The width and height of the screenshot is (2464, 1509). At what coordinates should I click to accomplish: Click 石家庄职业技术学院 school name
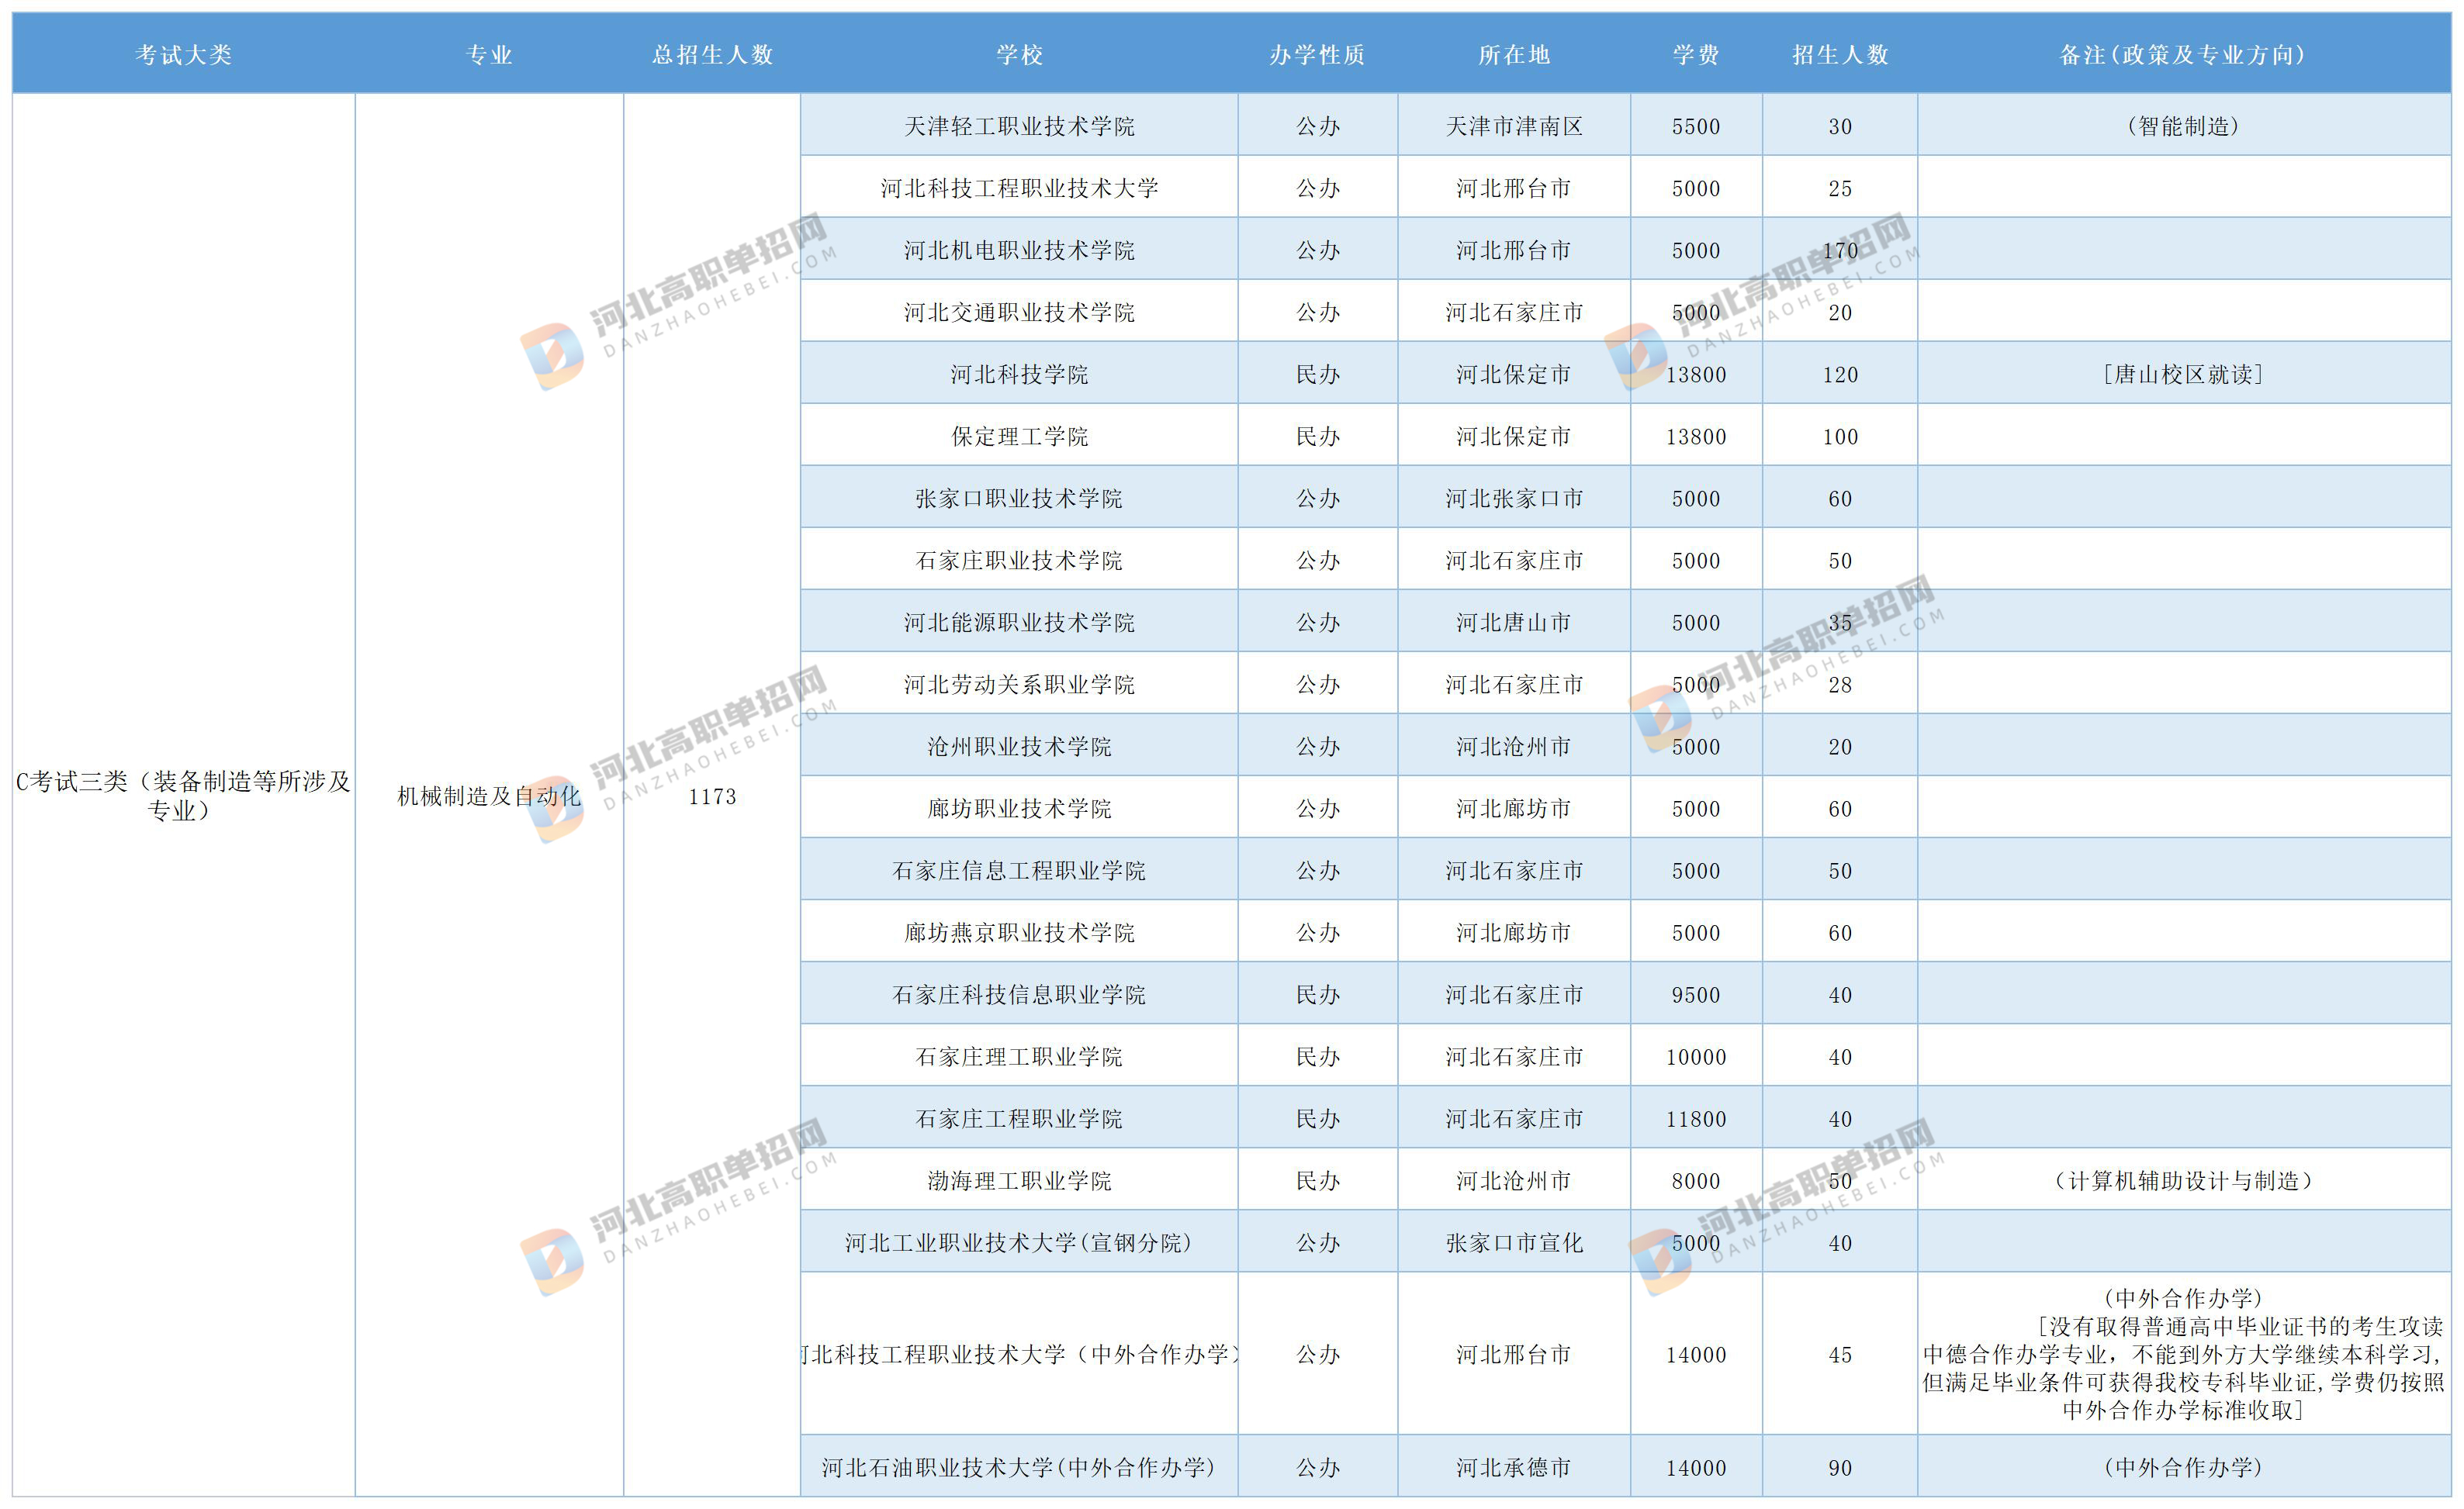[x=1019, y=560]
